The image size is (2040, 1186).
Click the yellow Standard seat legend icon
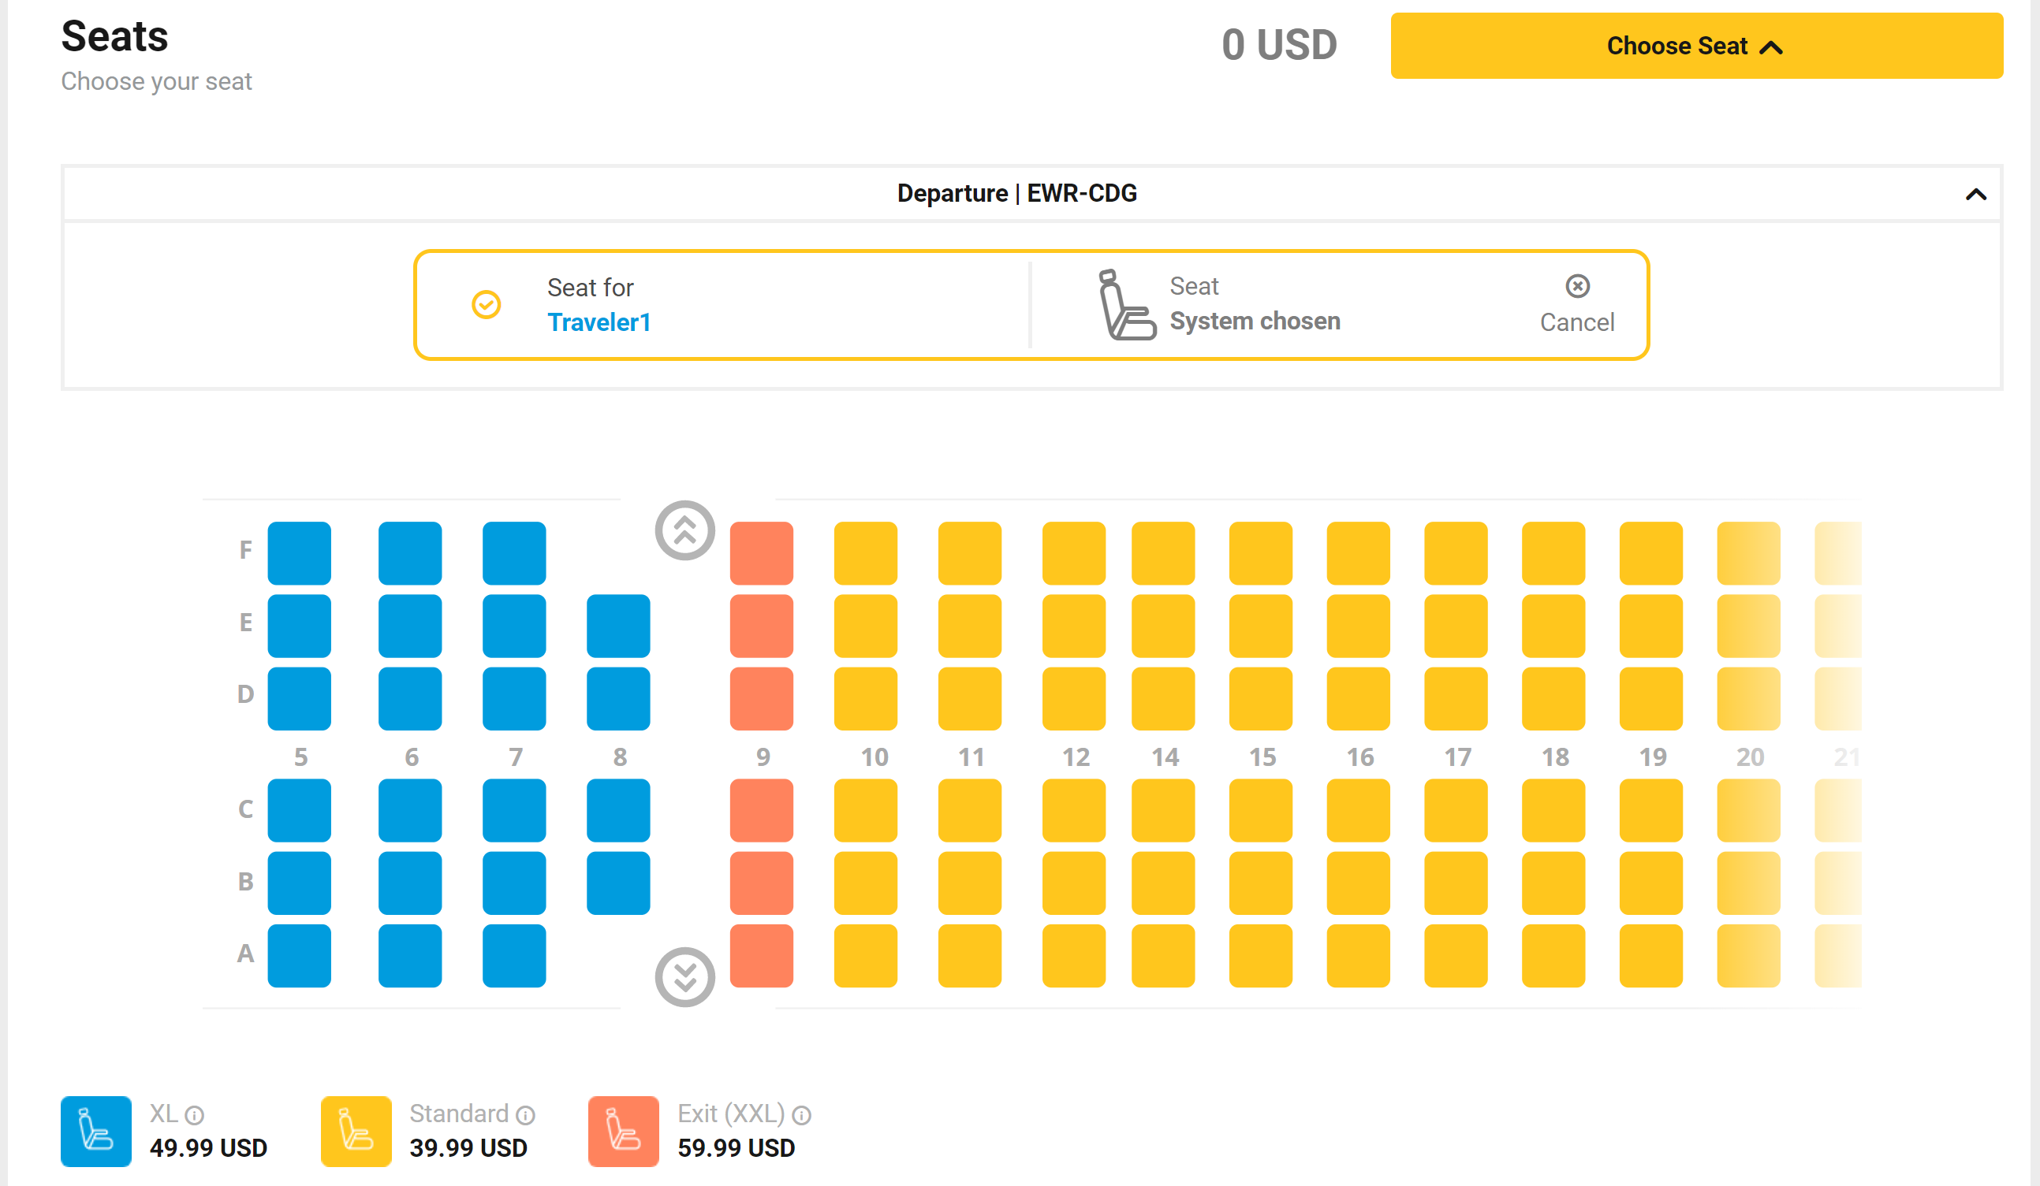(356, 1131)
